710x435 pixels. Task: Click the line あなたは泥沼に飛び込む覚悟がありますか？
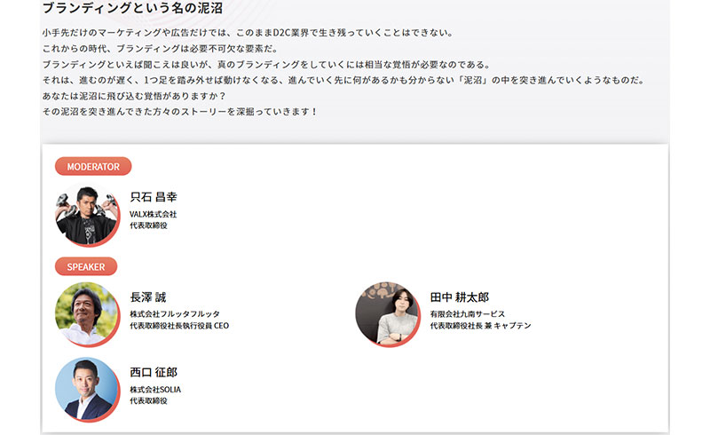[x=134, y=96]
